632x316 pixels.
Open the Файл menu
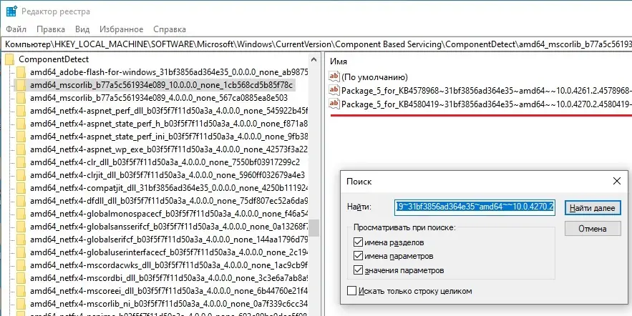(16, 29)
